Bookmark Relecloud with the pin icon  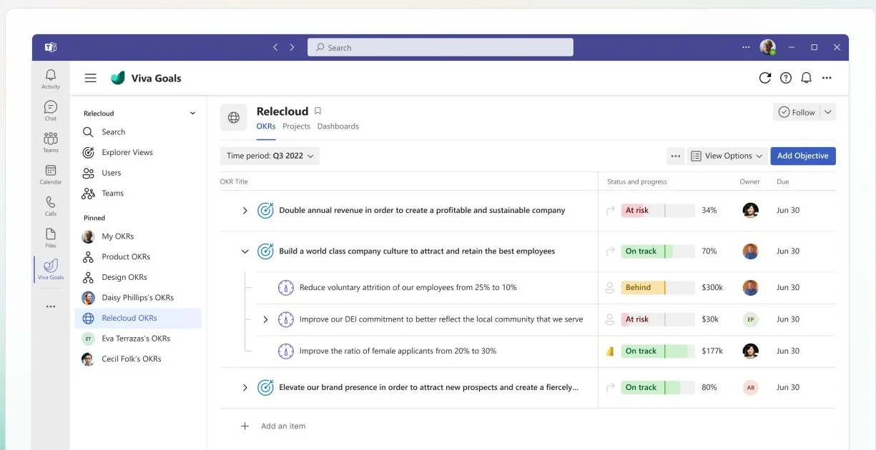click(318, 111)
